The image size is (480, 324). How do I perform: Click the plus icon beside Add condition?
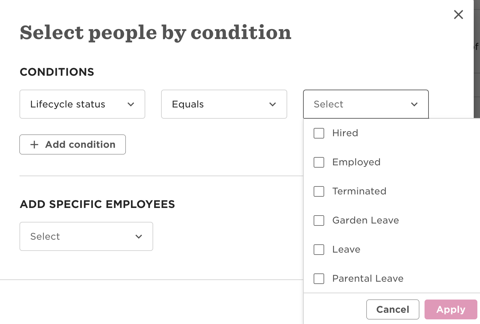(x=34, y=144)
